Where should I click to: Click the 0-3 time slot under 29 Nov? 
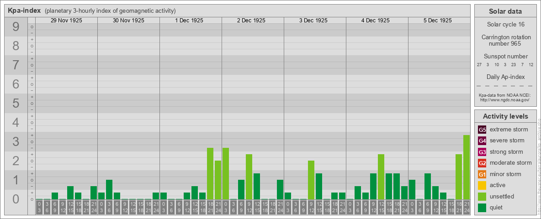pos(39,208)
